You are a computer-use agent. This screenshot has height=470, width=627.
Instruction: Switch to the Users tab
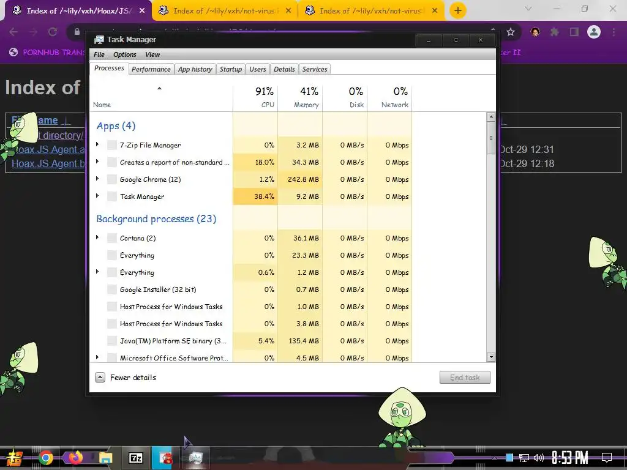click(x=258, y=69)
